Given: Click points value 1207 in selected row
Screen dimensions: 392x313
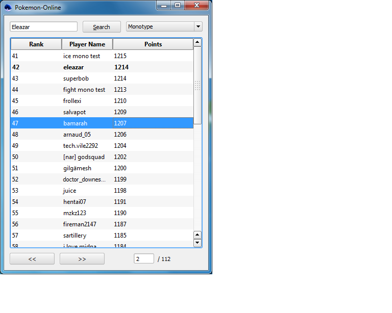Looking at the screenshot, I should [120, 123].
